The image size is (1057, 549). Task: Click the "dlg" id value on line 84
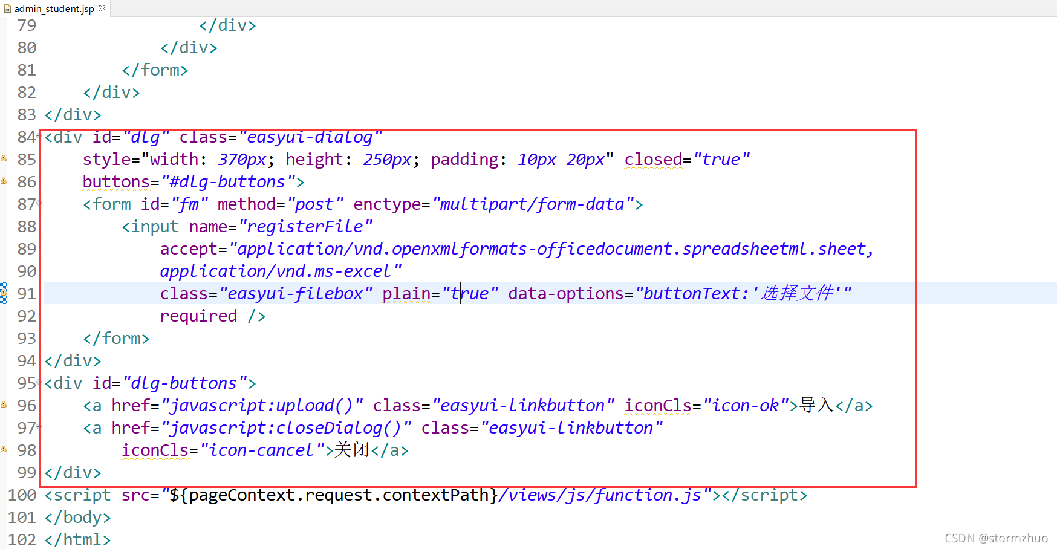[146, 137]
